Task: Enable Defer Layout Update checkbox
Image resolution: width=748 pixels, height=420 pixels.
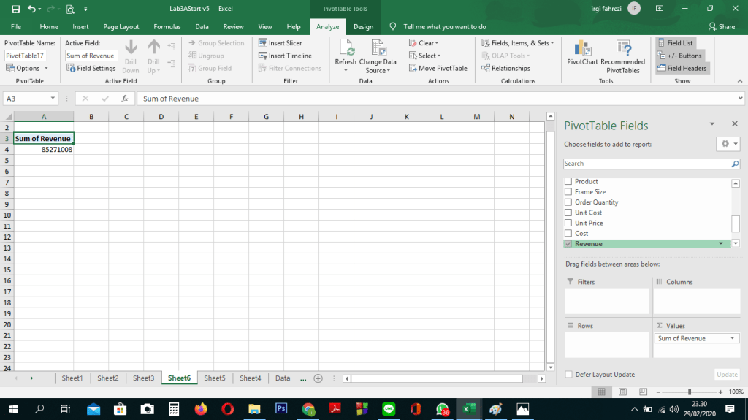Action: click(569, 375)
